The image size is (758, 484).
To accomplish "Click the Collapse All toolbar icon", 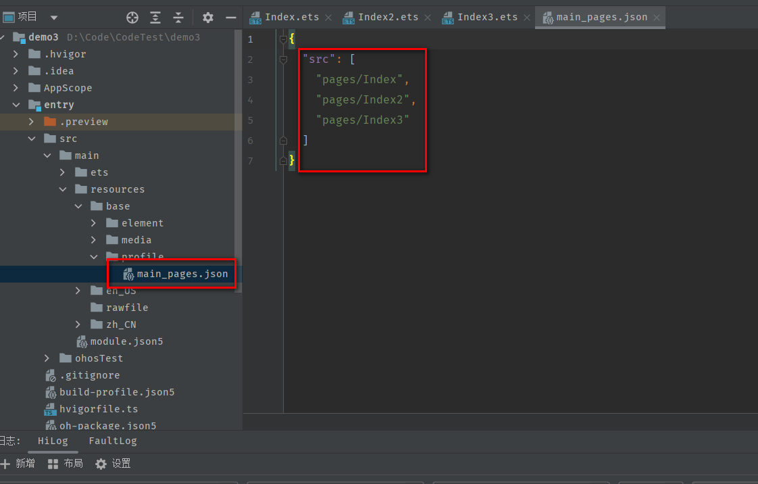I will (x=178, y=18).
